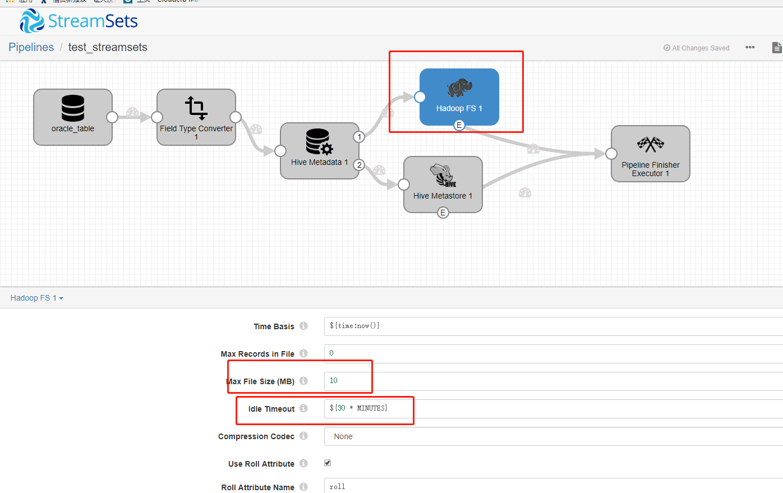This screenshot has height=493, width=783.
Task: Open the more options ellipsis menu
Action: point(750,48)
